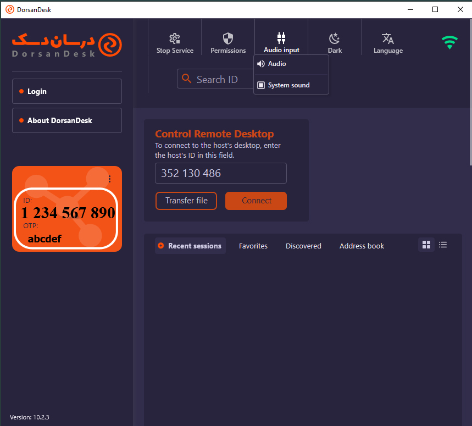Switch to list view icon
The width and height of the screenshot is (472, 426).
(443, 245)
